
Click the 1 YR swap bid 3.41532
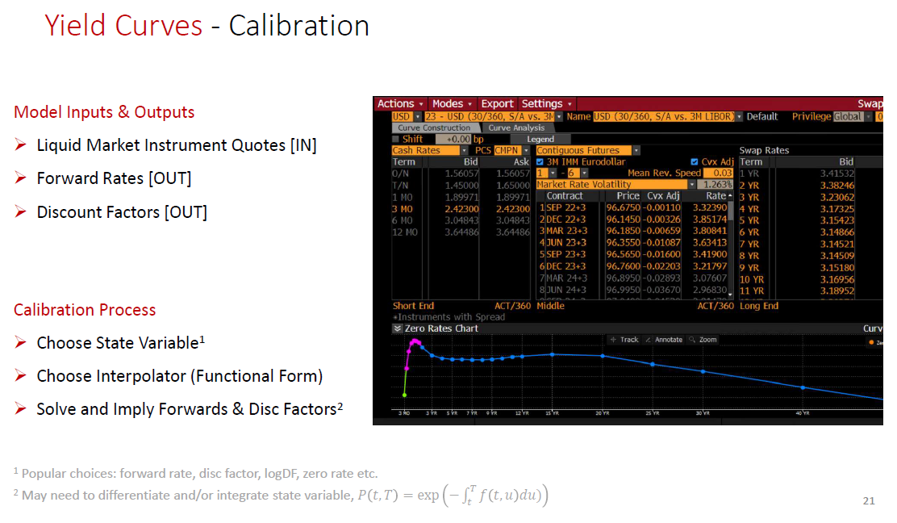[837, 174]
